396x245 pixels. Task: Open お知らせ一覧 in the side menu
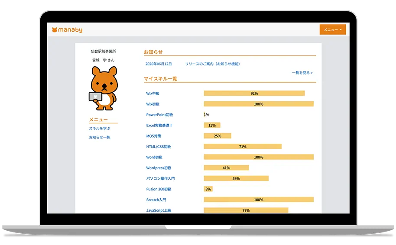click(x=100, y=137)
